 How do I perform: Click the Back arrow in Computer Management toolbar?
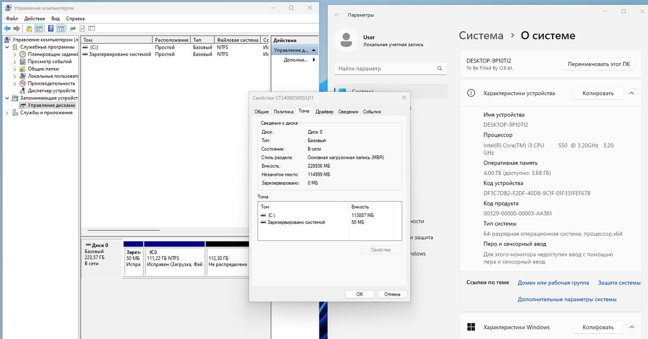[7, 28]
